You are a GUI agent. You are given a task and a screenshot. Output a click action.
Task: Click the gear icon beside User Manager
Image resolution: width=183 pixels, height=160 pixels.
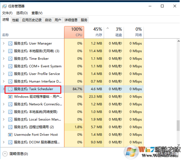click(x=10, y=43)
